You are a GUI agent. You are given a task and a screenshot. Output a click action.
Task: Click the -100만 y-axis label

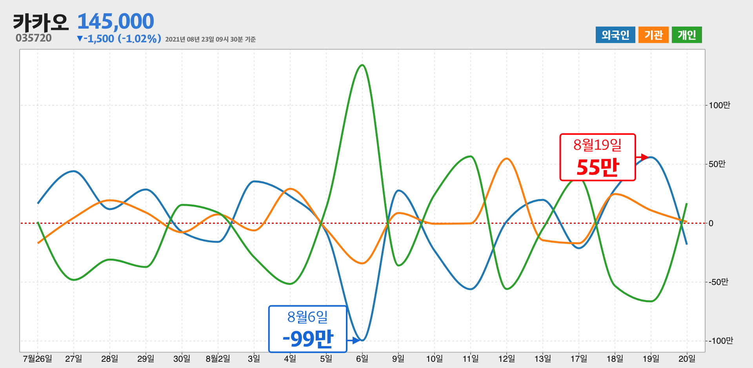[720, 341]
